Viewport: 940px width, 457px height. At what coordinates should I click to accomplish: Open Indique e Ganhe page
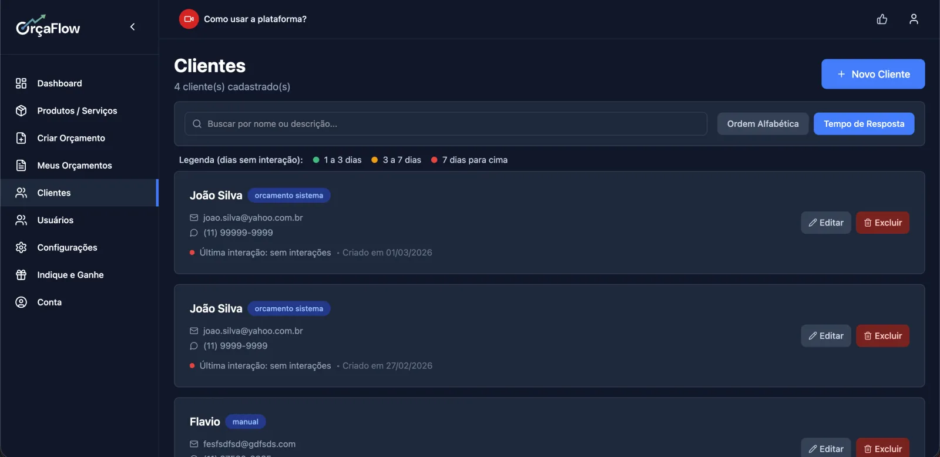click(79, 274)
